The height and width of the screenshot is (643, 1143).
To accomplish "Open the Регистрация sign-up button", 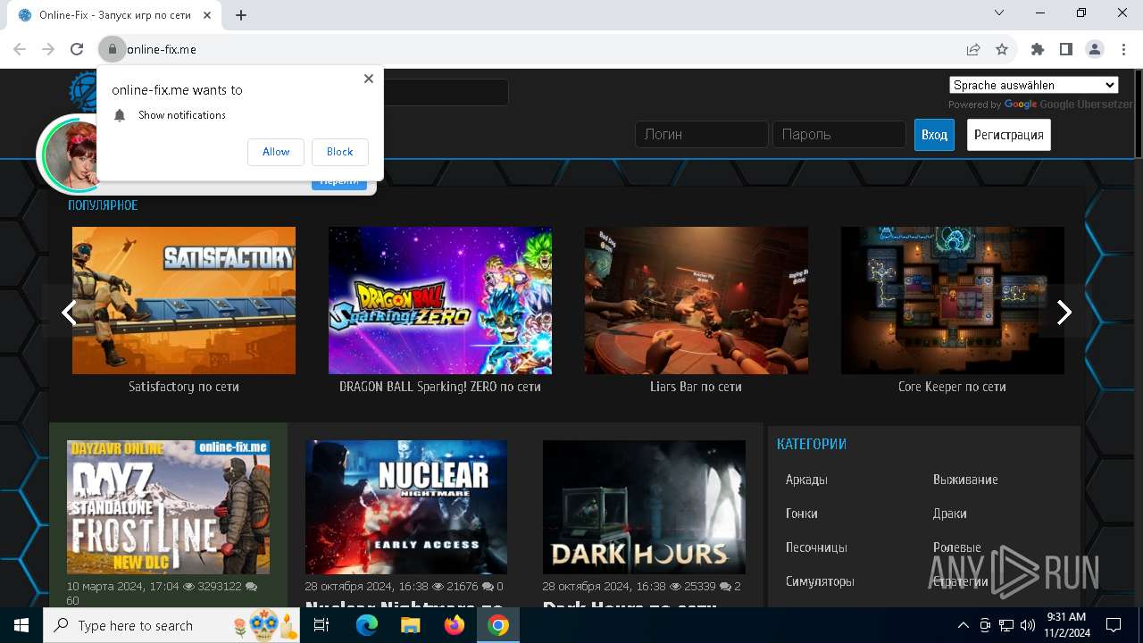I will click(1009, 135).
